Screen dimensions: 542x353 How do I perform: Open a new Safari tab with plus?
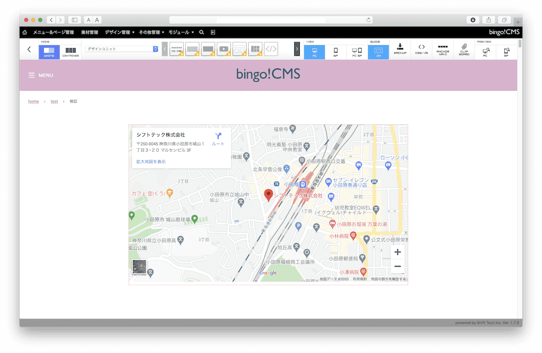click(518, 22)
